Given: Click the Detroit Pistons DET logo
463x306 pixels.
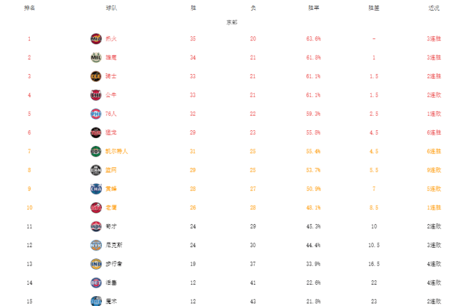Looking at the screenshot, I should pos(96,282).
